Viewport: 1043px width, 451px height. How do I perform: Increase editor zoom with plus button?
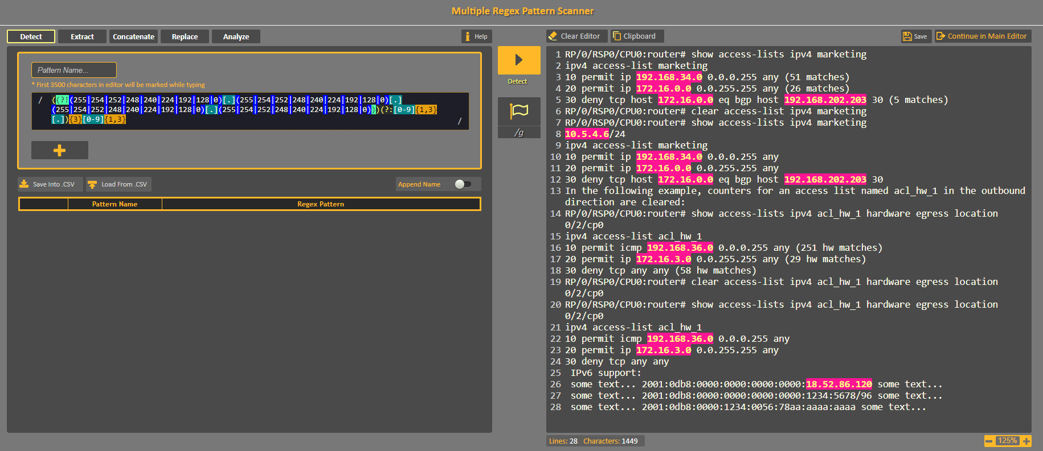click(1026, 441)
